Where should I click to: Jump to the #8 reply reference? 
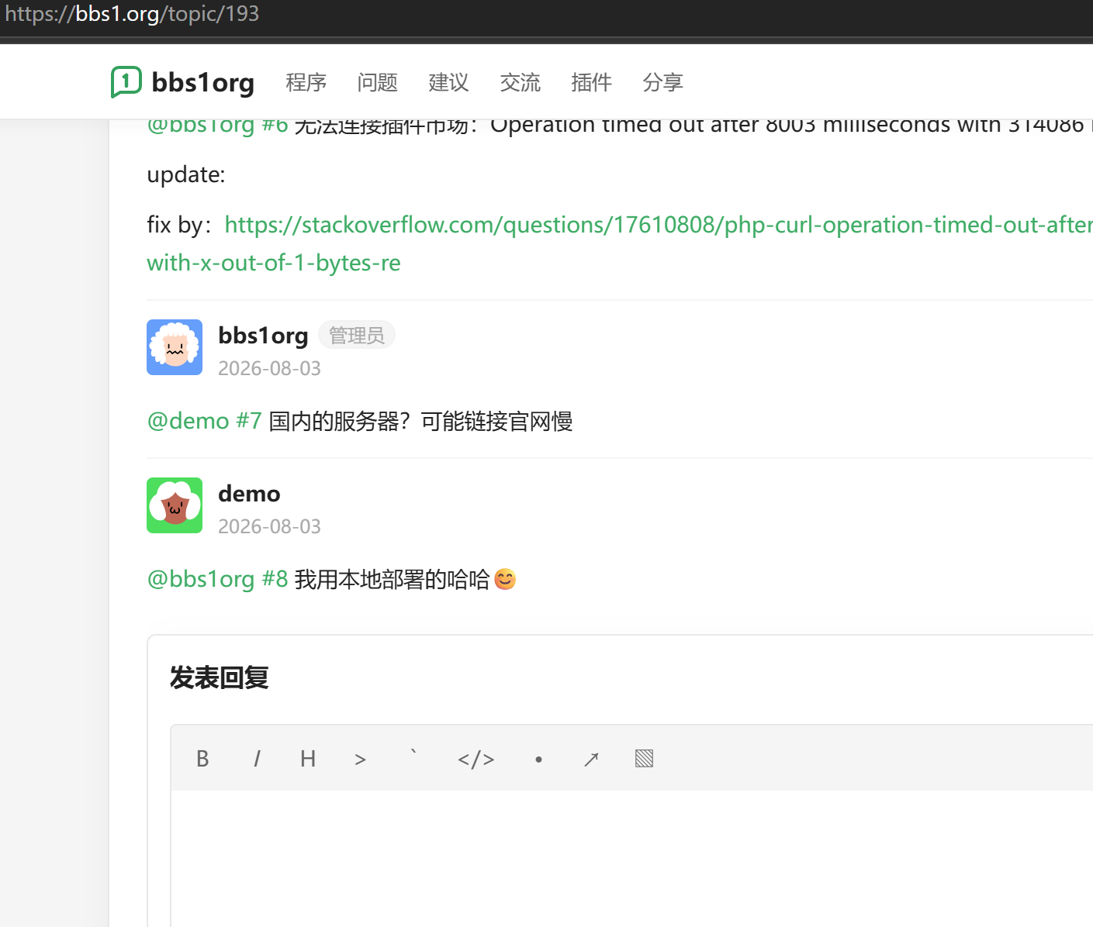tap(275, 579)
